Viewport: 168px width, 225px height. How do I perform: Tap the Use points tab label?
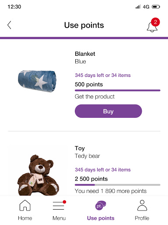pos(101,218)
